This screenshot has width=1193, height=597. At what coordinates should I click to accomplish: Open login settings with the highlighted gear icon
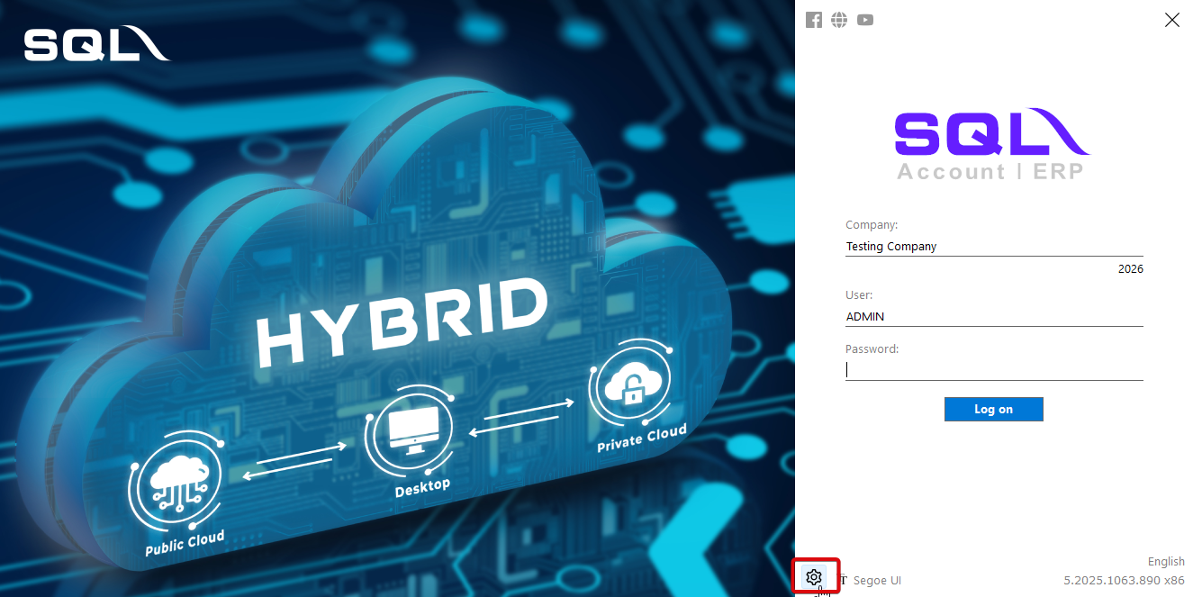pyautogui.click(x=815, y=576)
